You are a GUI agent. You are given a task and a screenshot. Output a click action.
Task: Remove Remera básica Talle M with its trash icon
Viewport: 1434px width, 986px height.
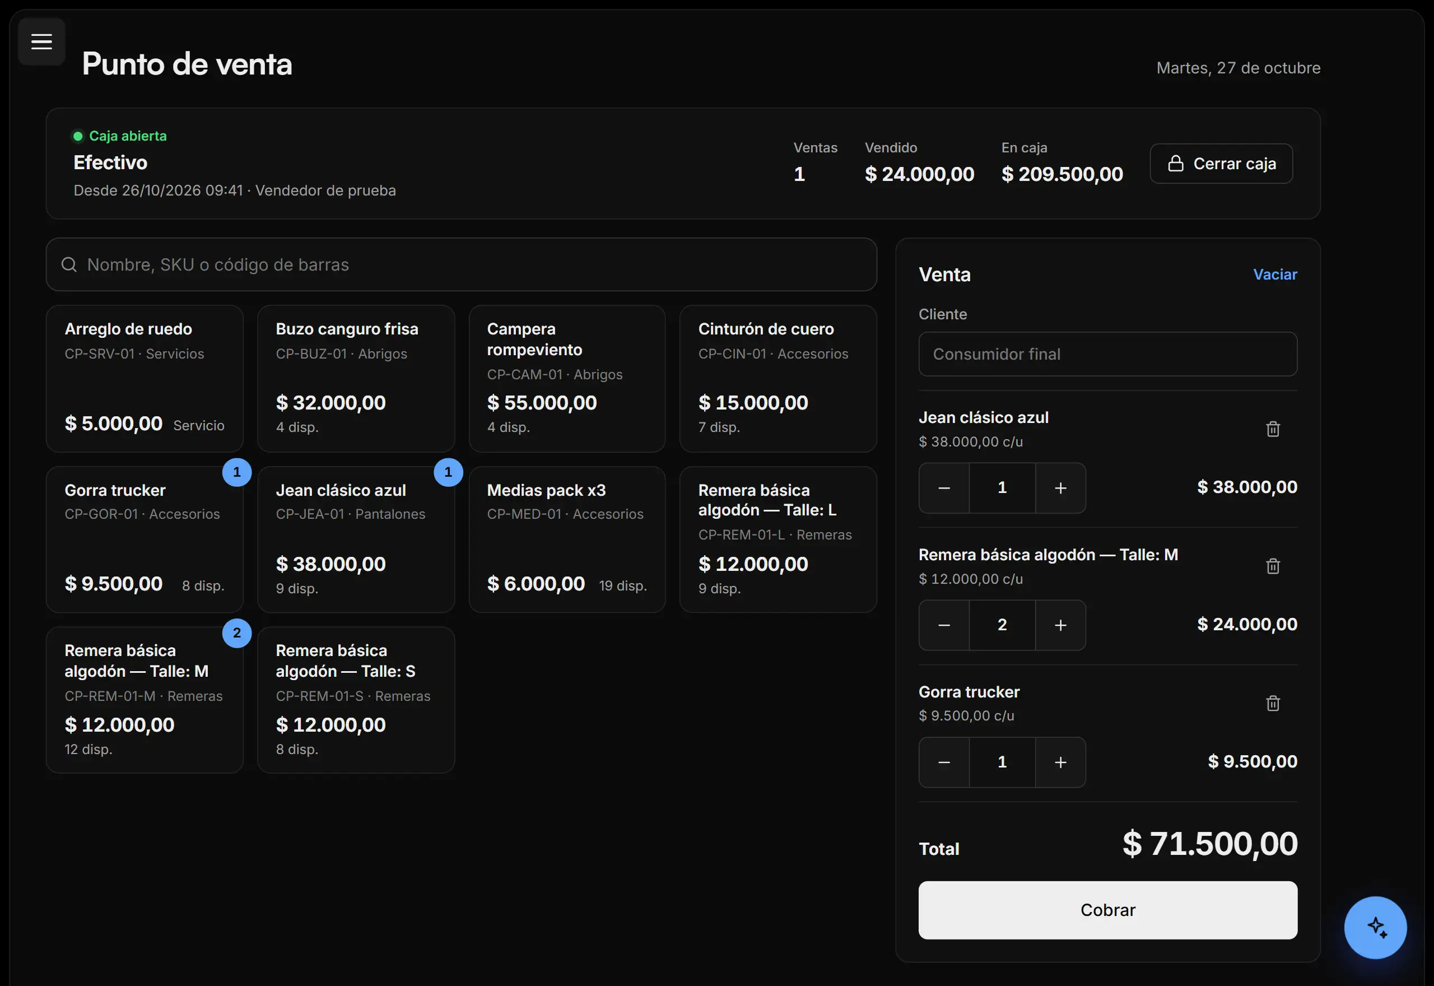tap(1272, 566)
